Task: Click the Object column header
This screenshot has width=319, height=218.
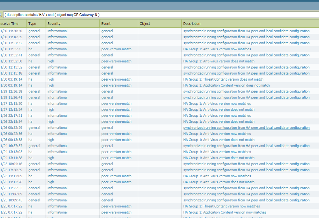Action: 145,24
